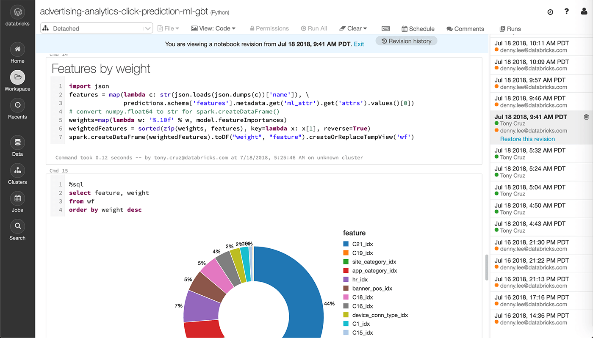Open the Schedule menu item
The width and height of the screenshot is (593, 338).
[x=418, y=29]
